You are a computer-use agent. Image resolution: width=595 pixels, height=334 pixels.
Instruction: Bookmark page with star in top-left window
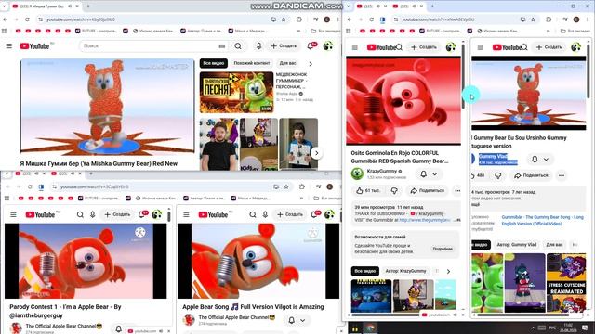[284, 19]
